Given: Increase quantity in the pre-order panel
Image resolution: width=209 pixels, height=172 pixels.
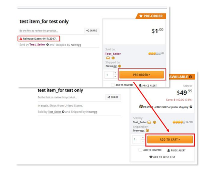Looking at the screenshot, I should 115,73.
